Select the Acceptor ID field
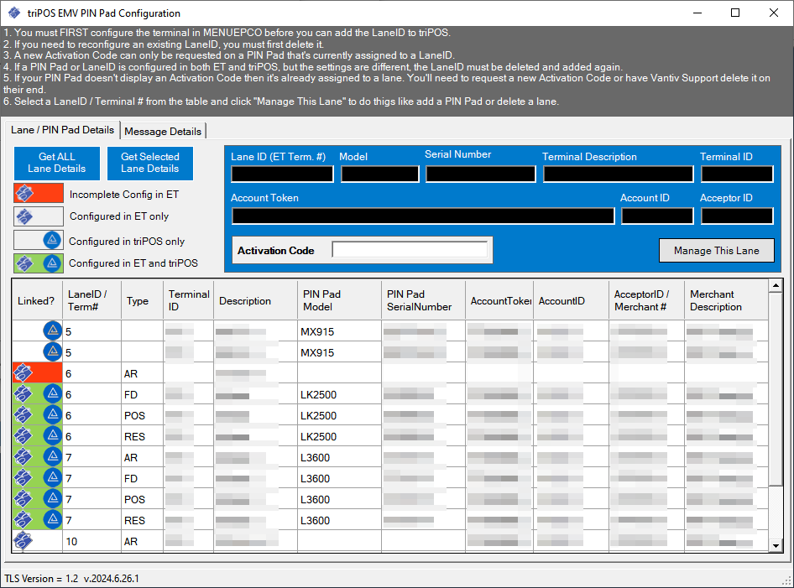Screen dimensions: 794x588 tap(737, 216)
